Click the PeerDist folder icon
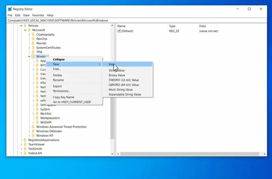This screenshot has height=179, width=272. pos(33,39)
